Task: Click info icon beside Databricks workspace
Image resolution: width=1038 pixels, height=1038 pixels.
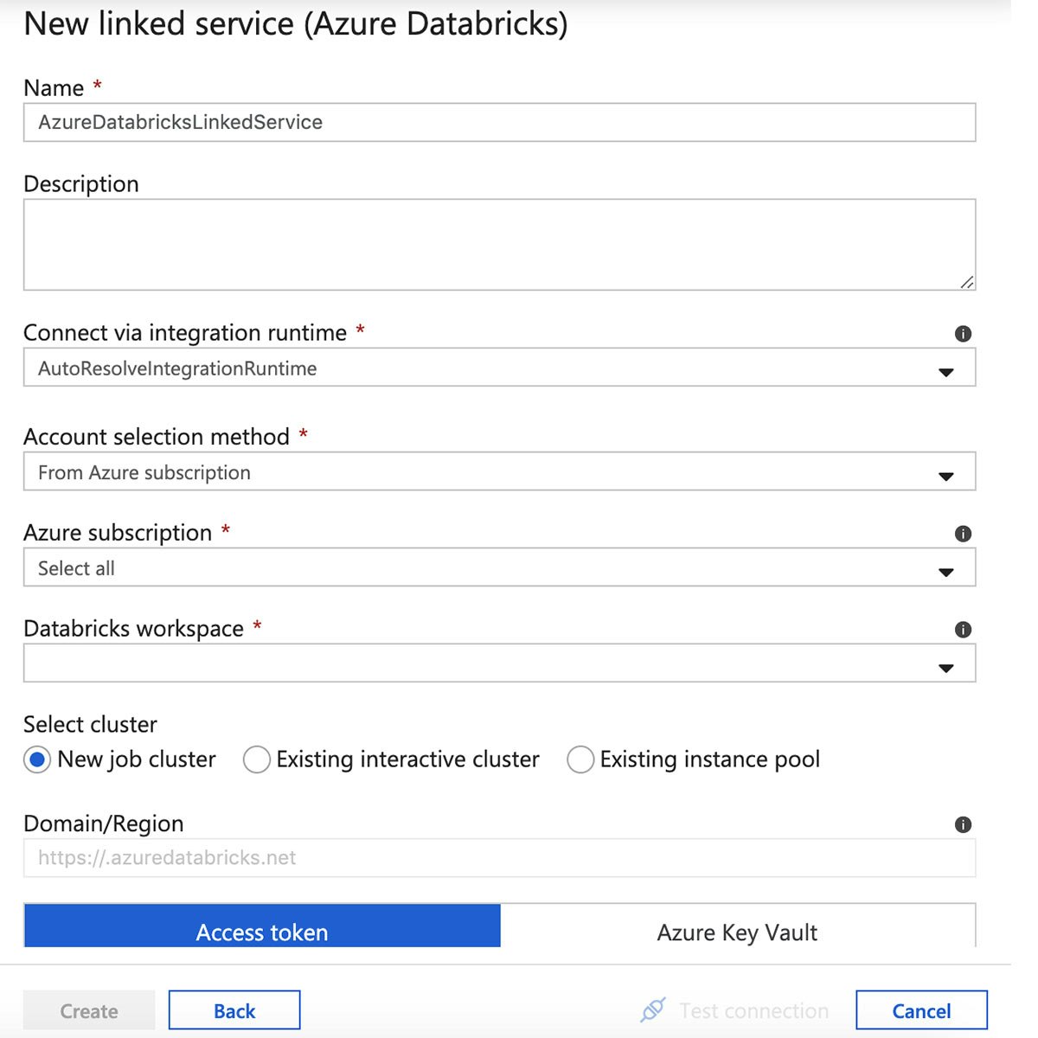Action: pyautogui.click(x=963, y=630)
